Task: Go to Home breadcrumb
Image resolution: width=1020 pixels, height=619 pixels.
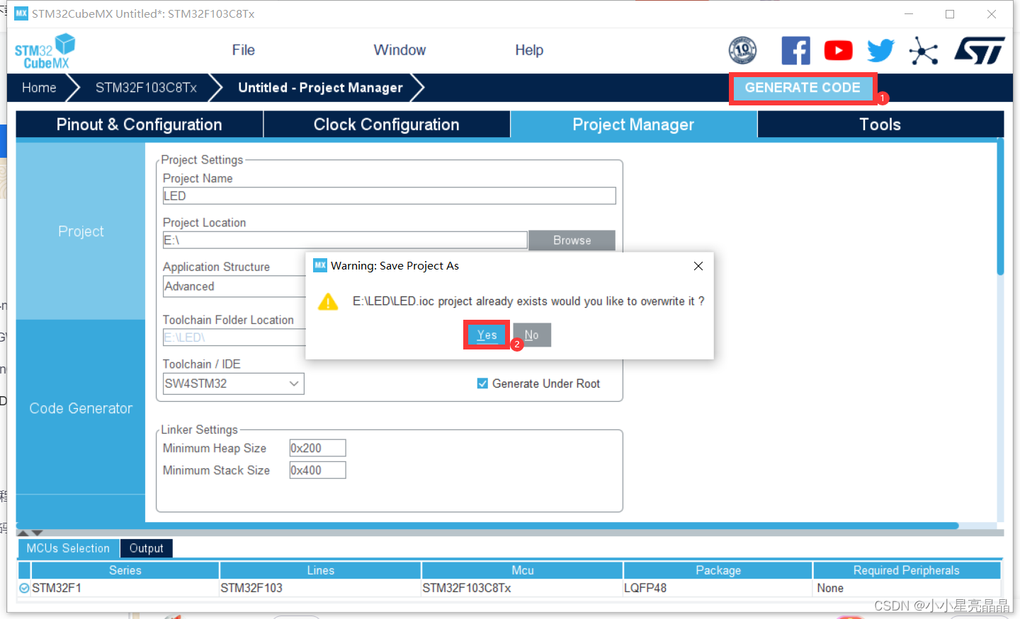Action: pyautogui.click(x=39, y=88)
